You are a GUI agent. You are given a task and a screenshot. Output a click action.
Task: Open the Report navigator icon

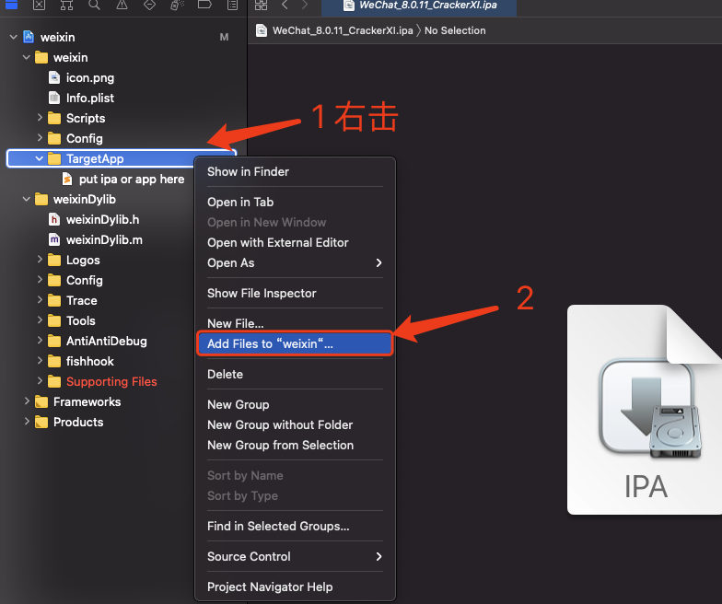(232, 5)
